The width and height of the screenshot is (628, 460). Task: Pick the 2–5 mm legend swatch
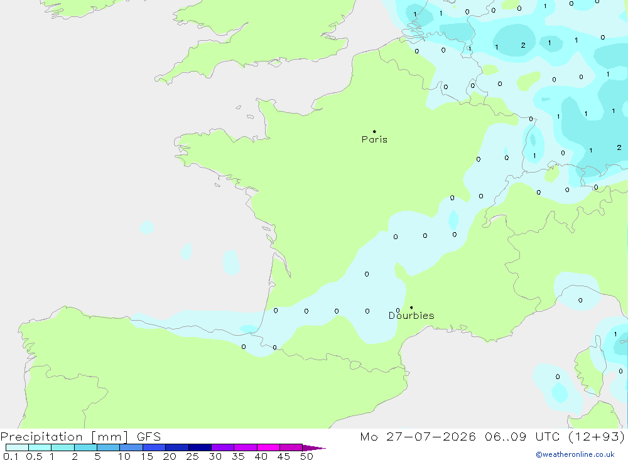click(85, 447)
